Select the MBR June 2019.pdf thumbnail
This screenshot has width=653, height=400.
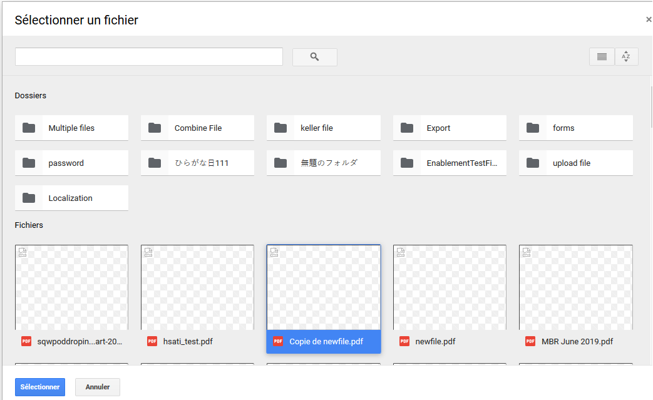[575, 288]
